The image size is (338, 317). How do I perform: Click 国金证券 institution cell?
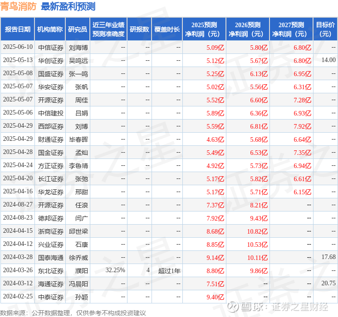(51, 153)
